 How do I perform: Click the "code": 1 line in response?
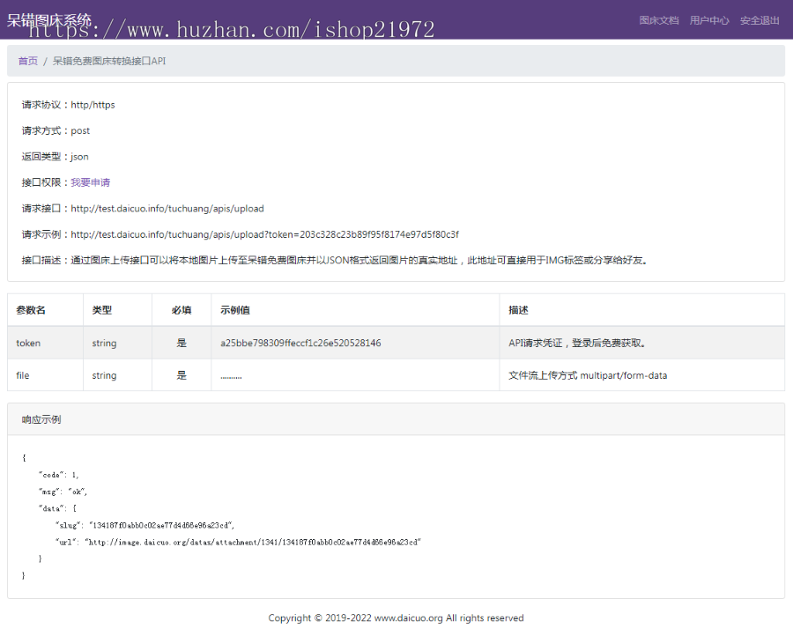(59, 475)
